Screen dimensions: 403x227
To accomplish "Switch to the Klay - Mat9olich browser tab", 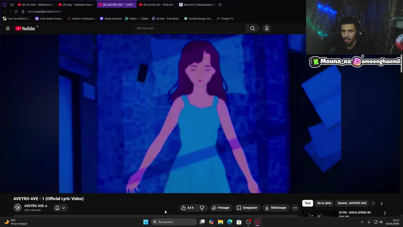I will 76,5.
